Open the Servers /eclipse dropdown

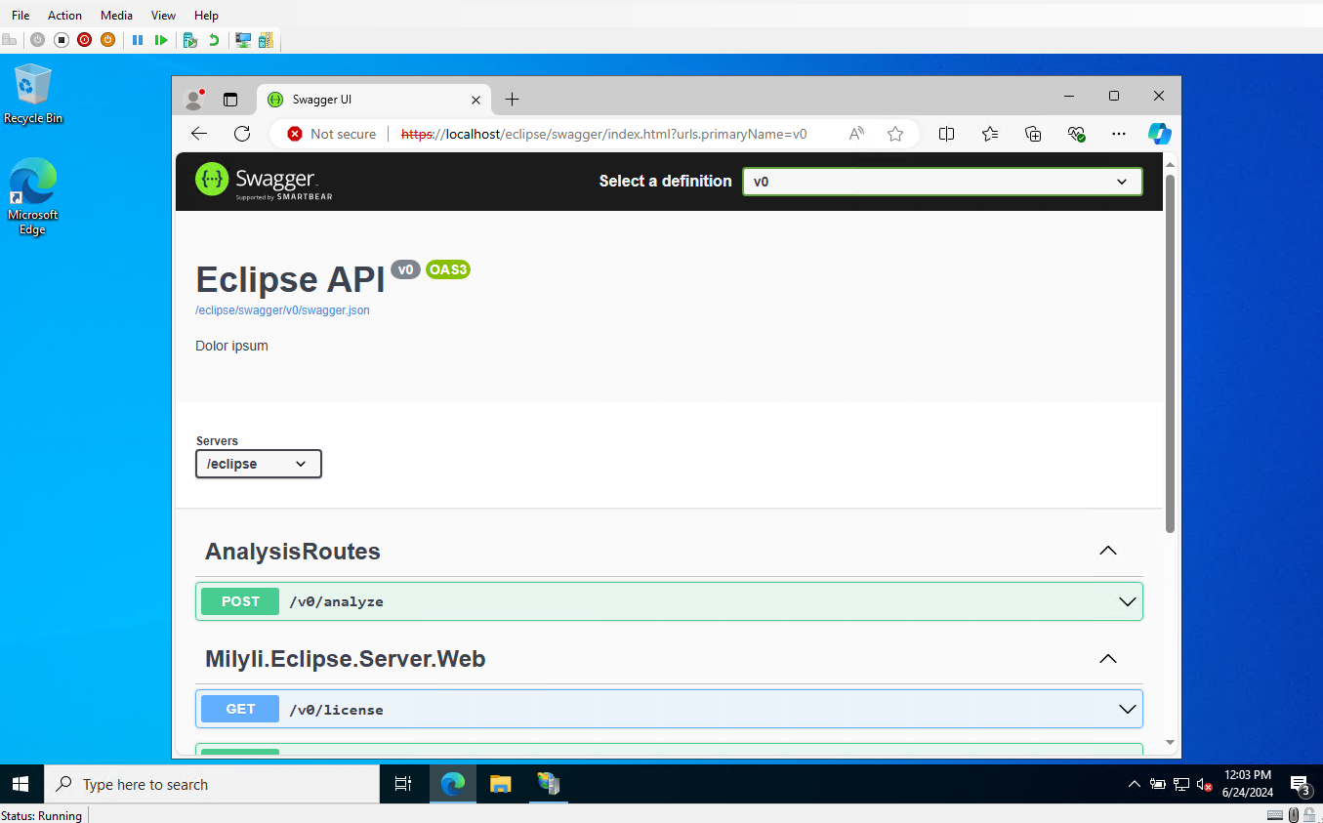tap(259, 464)
